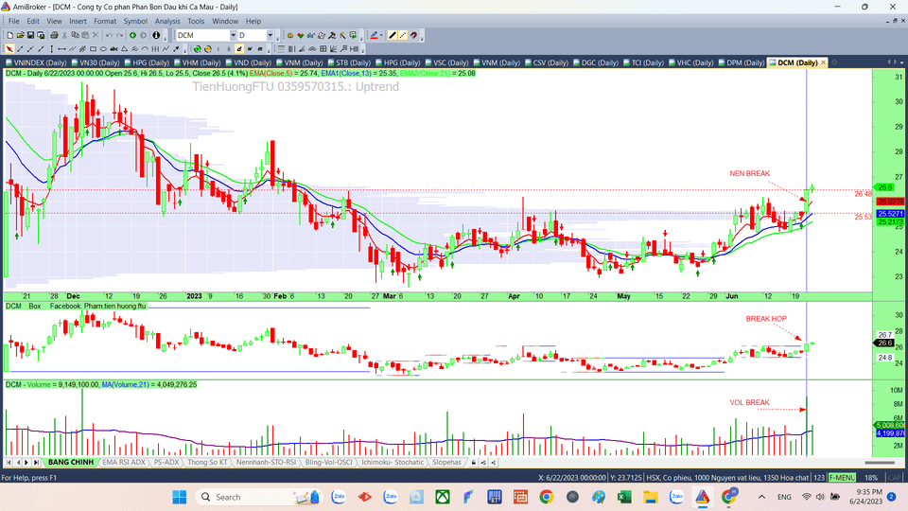Image resolution: width=908 pixels, height=511 pixels.
Task: Open the interval 'D' dropdown
Action: tap(270, 35)
